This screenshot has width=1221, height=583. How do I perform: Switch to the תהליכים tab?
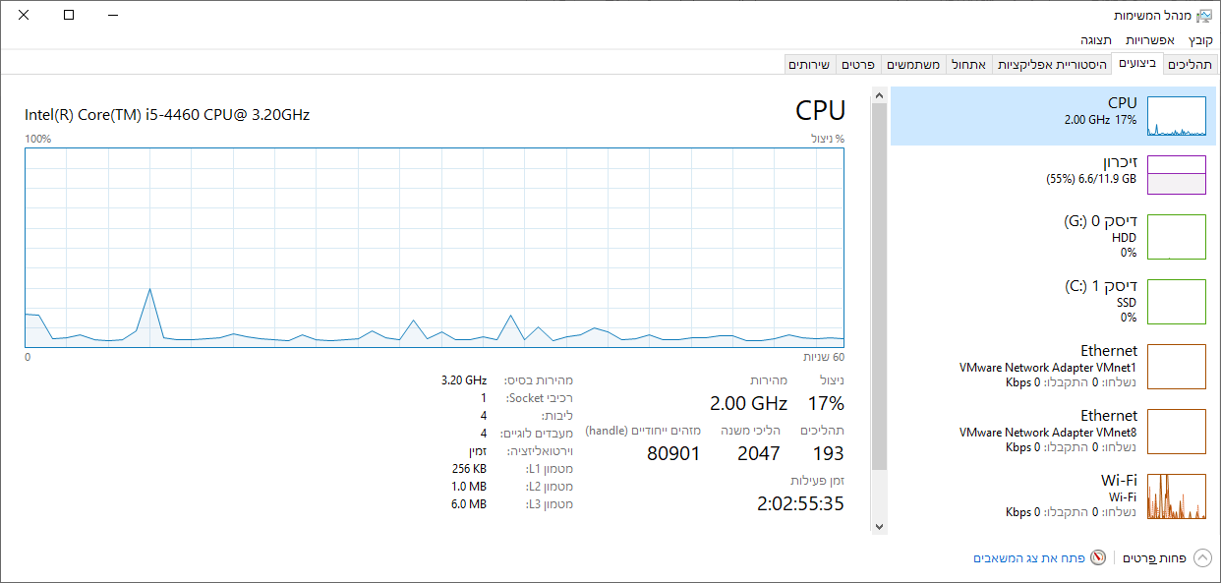1190,64
